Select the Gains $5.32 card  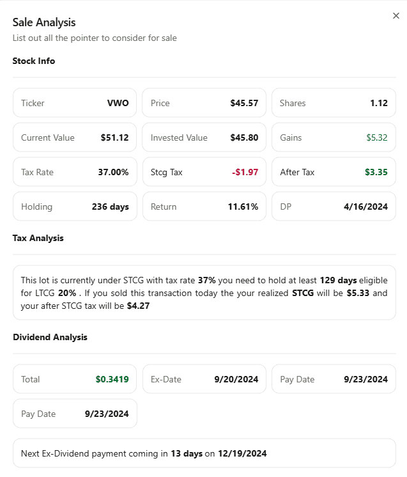click(334, 137)
